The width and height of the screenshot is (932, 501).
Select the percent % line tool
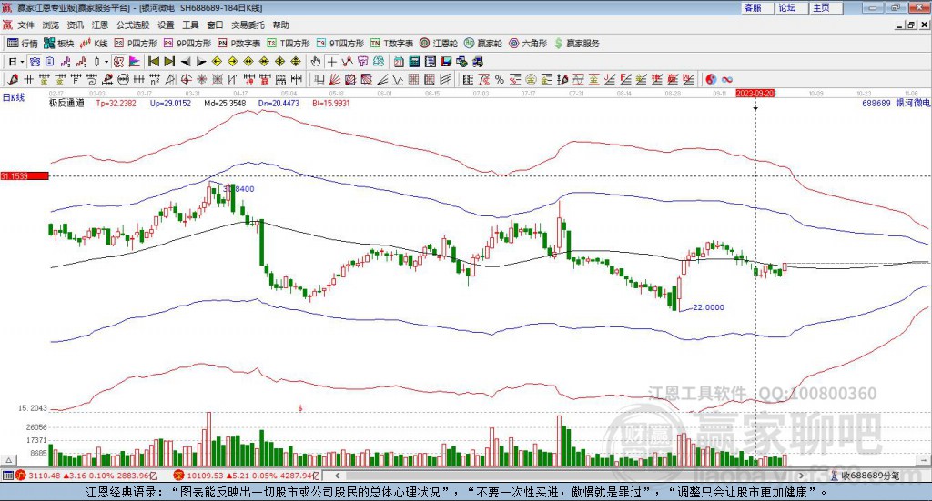click(x=500, y=79)
